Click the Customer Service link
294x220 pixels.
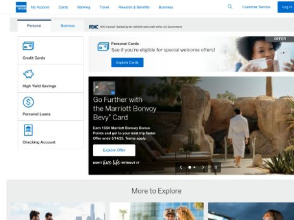pos(256,7)
